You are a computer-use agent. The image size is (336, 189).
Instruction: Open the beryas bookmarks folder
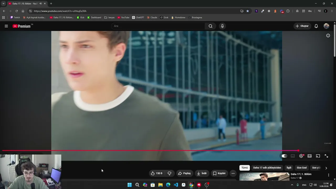(x=109, y=18)
